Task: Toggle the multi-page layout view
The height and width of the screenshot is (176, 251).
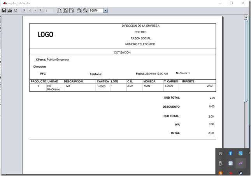Action: coord(71,10)
